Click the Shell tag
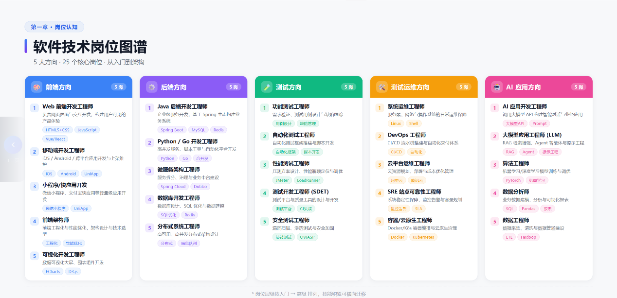This screenshot has width=617, height=298. (414, 123)
